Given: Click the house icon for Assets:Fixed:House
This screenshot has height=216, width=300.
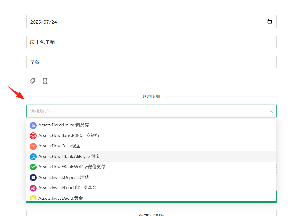Looking at the screenshot, I should coord(33,125).
